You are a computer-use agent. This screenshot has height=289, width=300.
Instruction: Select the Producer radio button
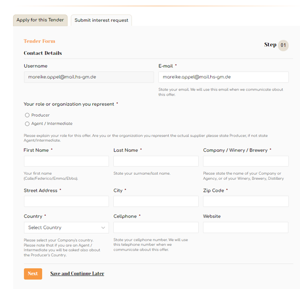[27, 115]
